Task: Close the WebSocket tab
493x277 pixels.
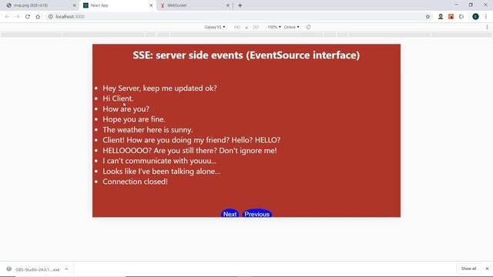Action: [228, 5]
